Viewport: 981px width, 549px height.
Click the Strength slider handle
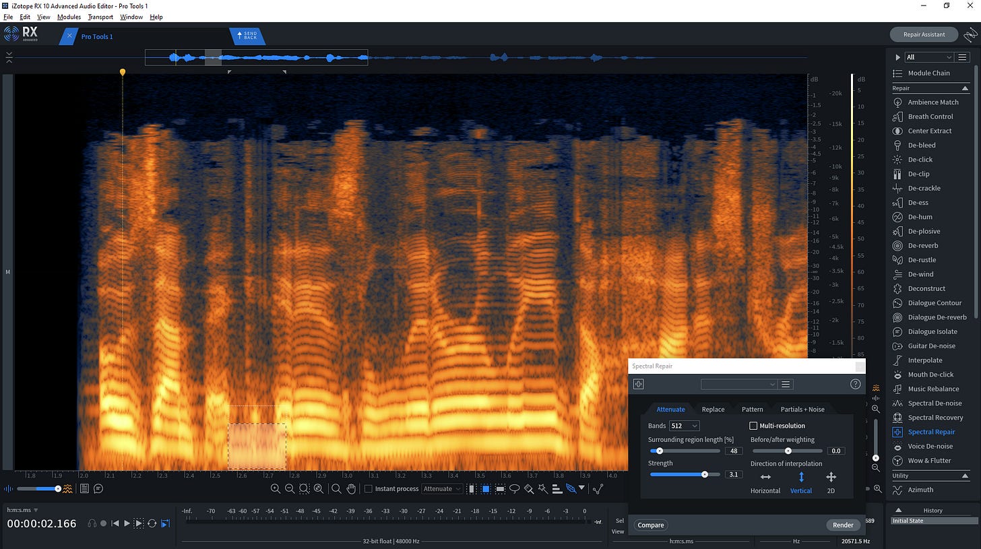(x=705, y=474)
